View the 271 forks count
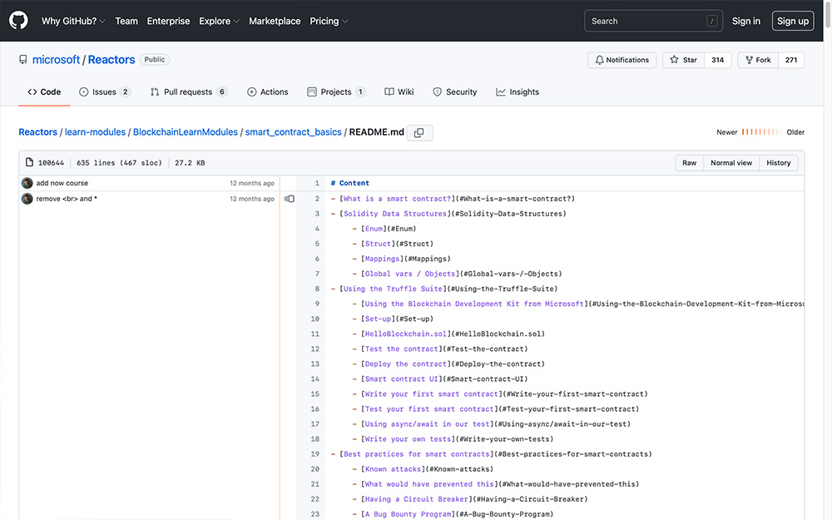Screen dimensions: 832x520 pos(791,60)
